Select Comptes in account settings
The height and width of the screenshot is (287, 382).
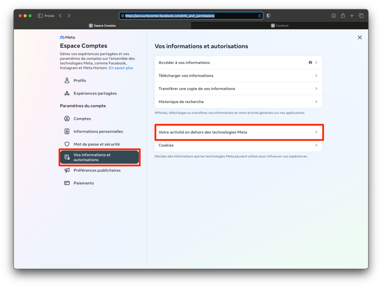pyautogui.click(x=99, y=119)
